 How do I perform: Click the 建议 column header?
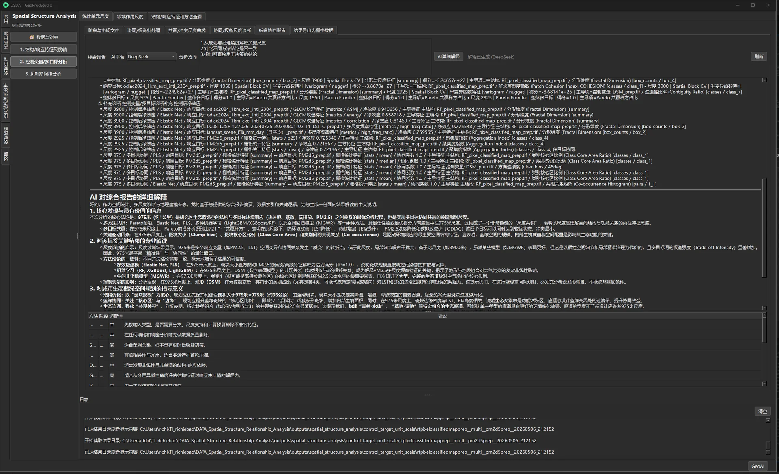pyautogui.click(x=442, y=316)
